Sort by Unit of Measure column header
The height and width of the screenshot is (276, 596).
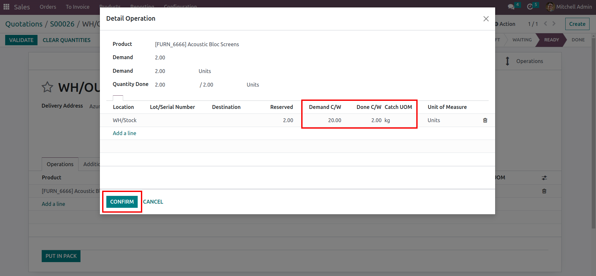click(447, 107)
